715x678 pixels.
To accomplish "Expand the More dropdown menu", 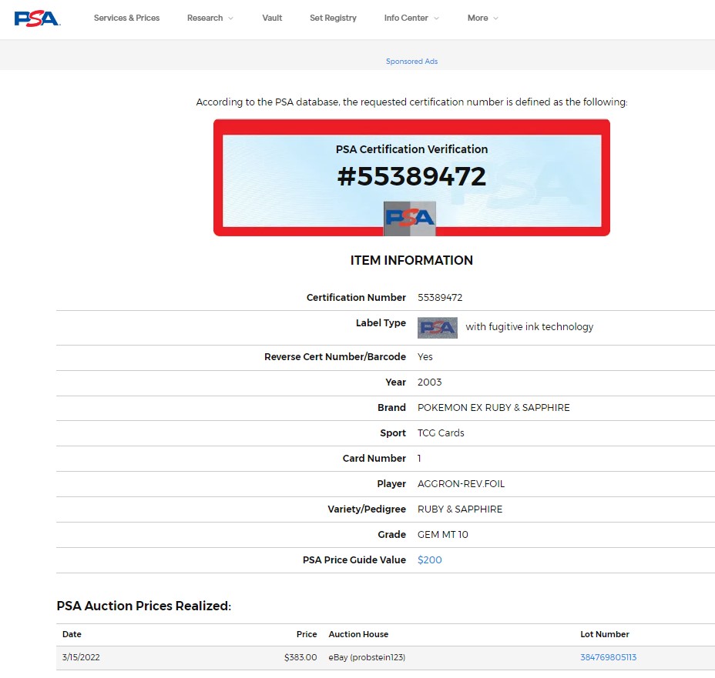I will point(482,18).
